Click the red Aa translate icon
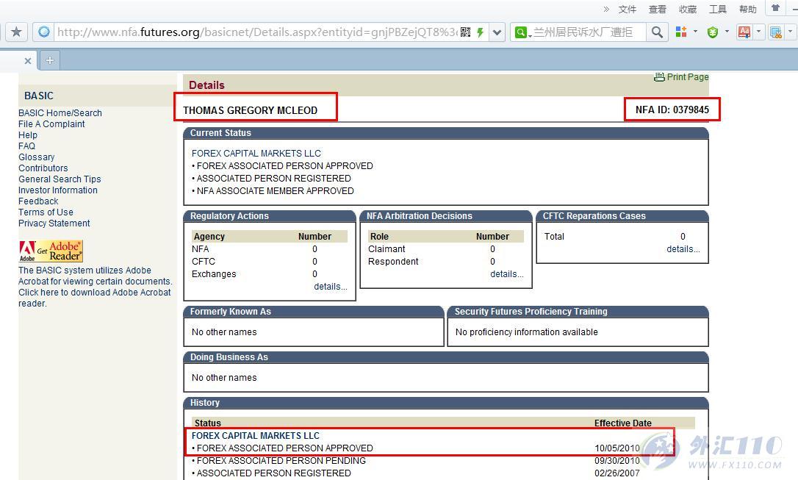Viewport: 798px width, 480px height. click(744, 32)
